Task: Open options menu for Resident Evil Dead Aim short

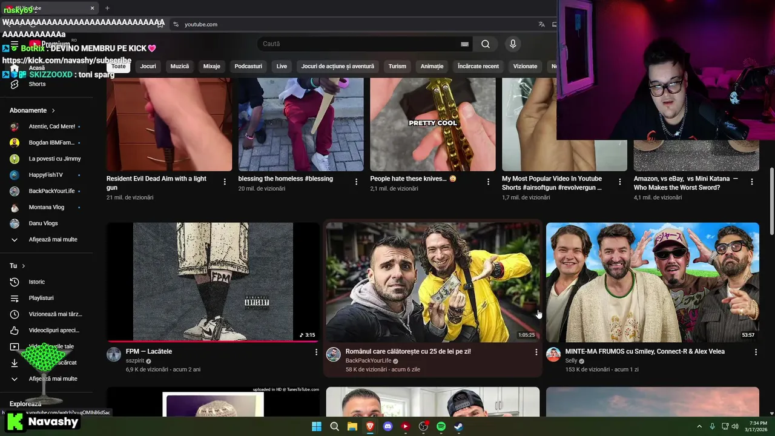Action: tap(225, 182)
